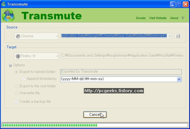Screen dimensions: 190x129
Task: Click the Transmute recycle flask logo
Action: (x=8, y=15)
